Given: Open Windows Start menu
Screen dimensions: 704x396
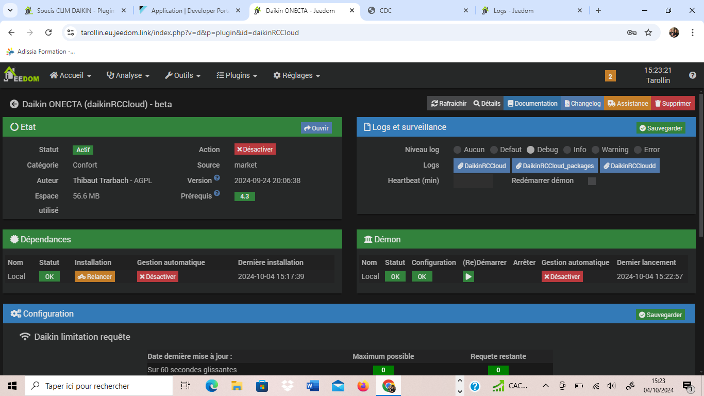Looking at the screenshot, I should [12, 386].
